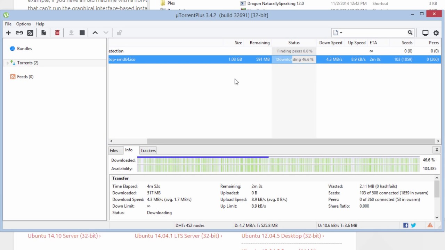445x250 pixels.
Task: Sort by the Seeds column header
Action: 402,43
